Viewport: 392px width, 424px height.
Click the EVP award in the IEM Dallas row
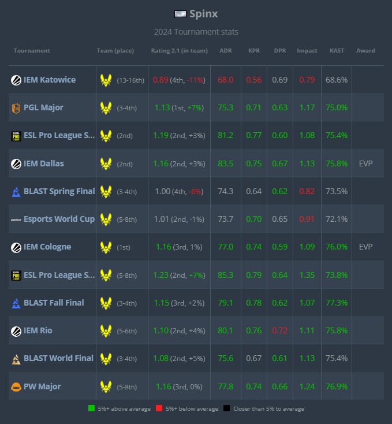point(365,163)
